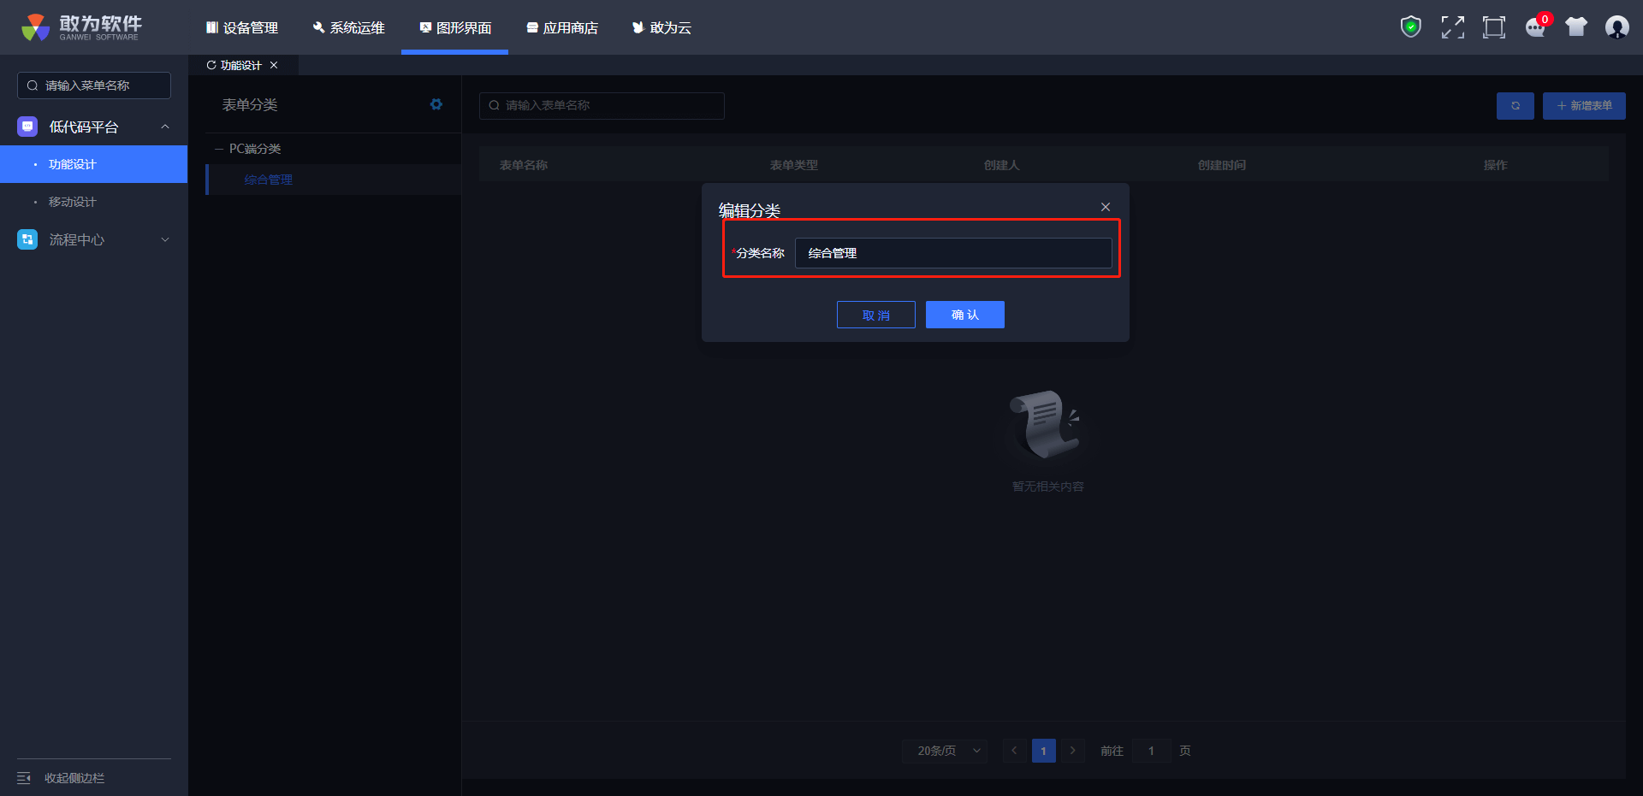The image size is (1643, 796).
Task: Open the 应用商店 menu
Action: pos(562,27)
